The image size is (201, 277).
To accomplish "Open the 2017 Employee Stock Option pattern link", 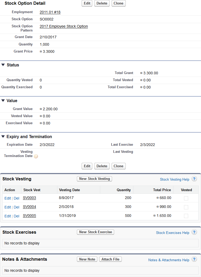I will [64, 26].
